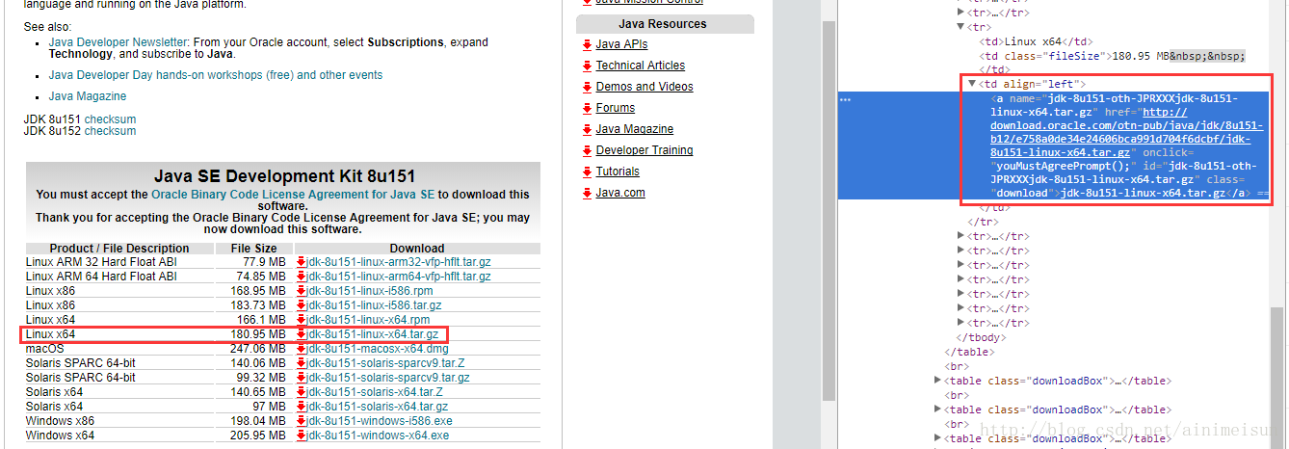Download jdk-8u151-linux-x64.tar.gz from the table
The image size is (1289, 449).
[371, 334]
